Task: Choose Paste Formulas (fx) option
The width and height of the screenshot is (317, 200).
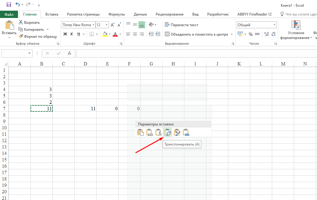Action: click(158, 133)
